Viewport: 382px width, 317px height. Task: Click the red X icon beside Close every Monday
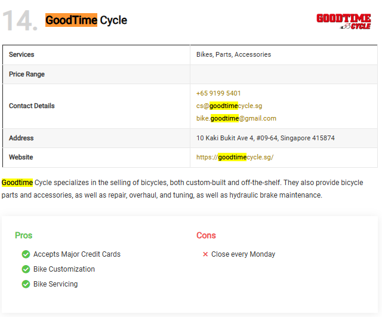[205, 254]
